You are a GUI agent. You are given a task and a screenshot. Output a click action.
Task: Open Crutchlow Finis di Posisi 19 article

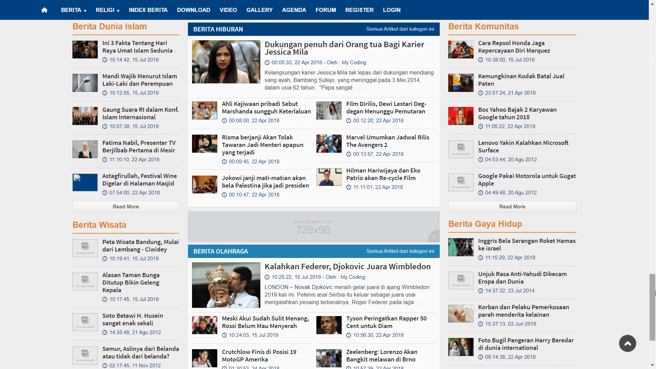259,356
